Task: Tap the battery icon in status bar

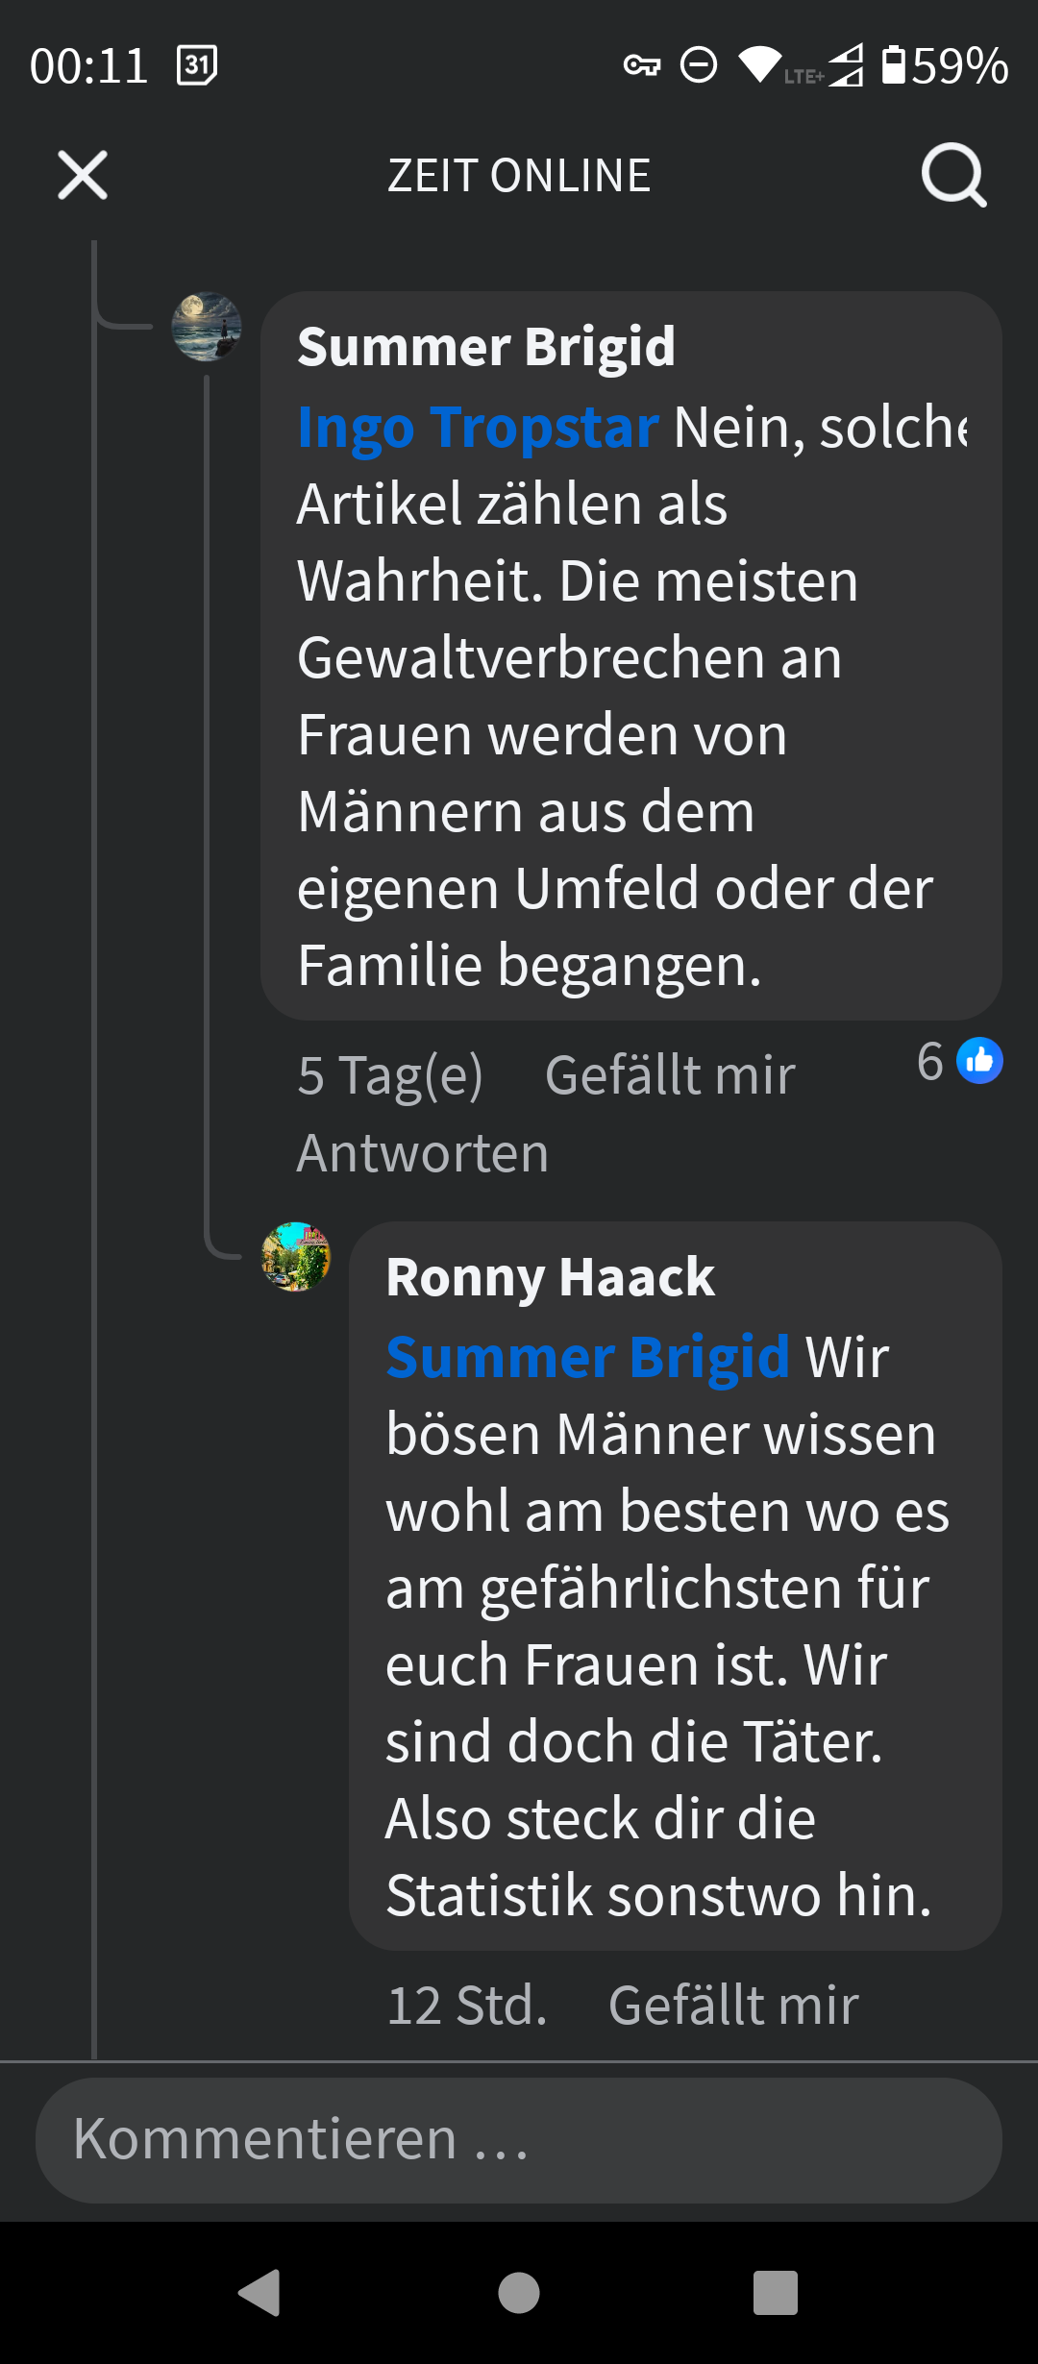Action: (894, 65)
